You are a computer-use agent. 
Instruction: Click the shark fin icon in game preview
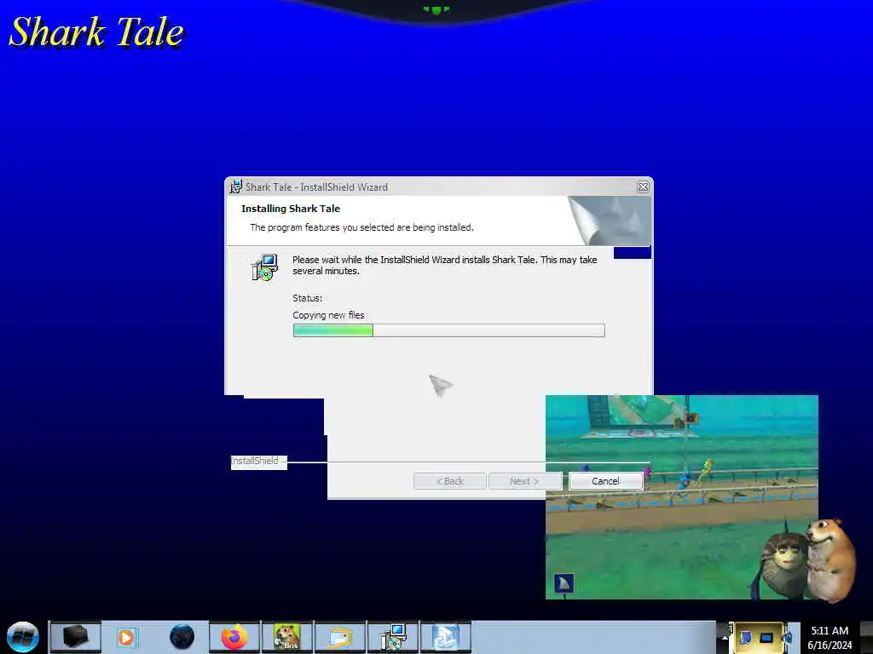point(564,583)
